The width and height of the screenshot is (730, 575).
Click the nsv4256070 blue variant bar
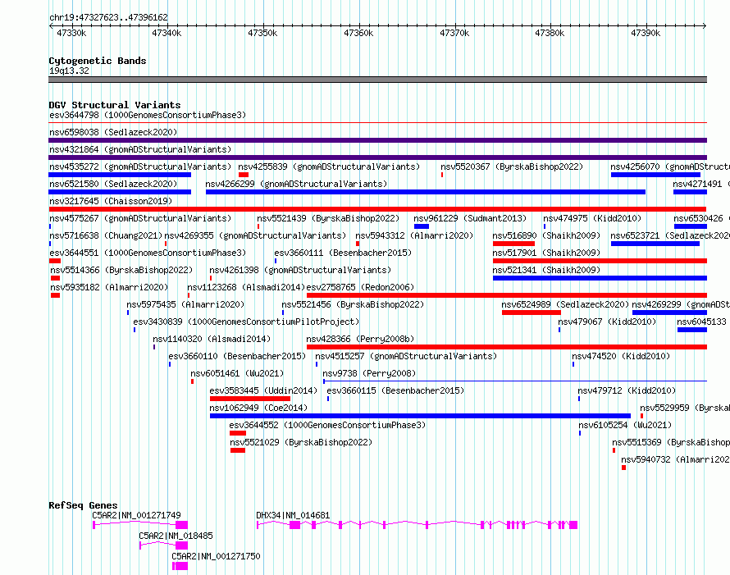(x=655, y=175)
